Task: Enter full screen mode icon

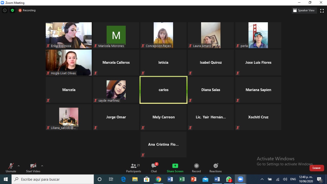Action: tap(322, 10)
